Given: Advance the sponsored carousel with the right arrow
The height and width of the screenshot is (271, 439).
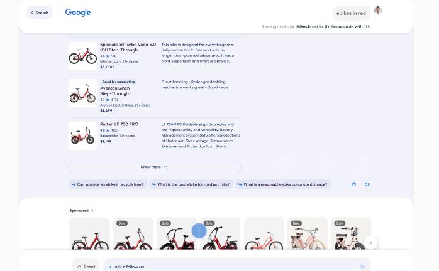Looking at the screenshot, I should pyautogui.click(x=370, y=243).
